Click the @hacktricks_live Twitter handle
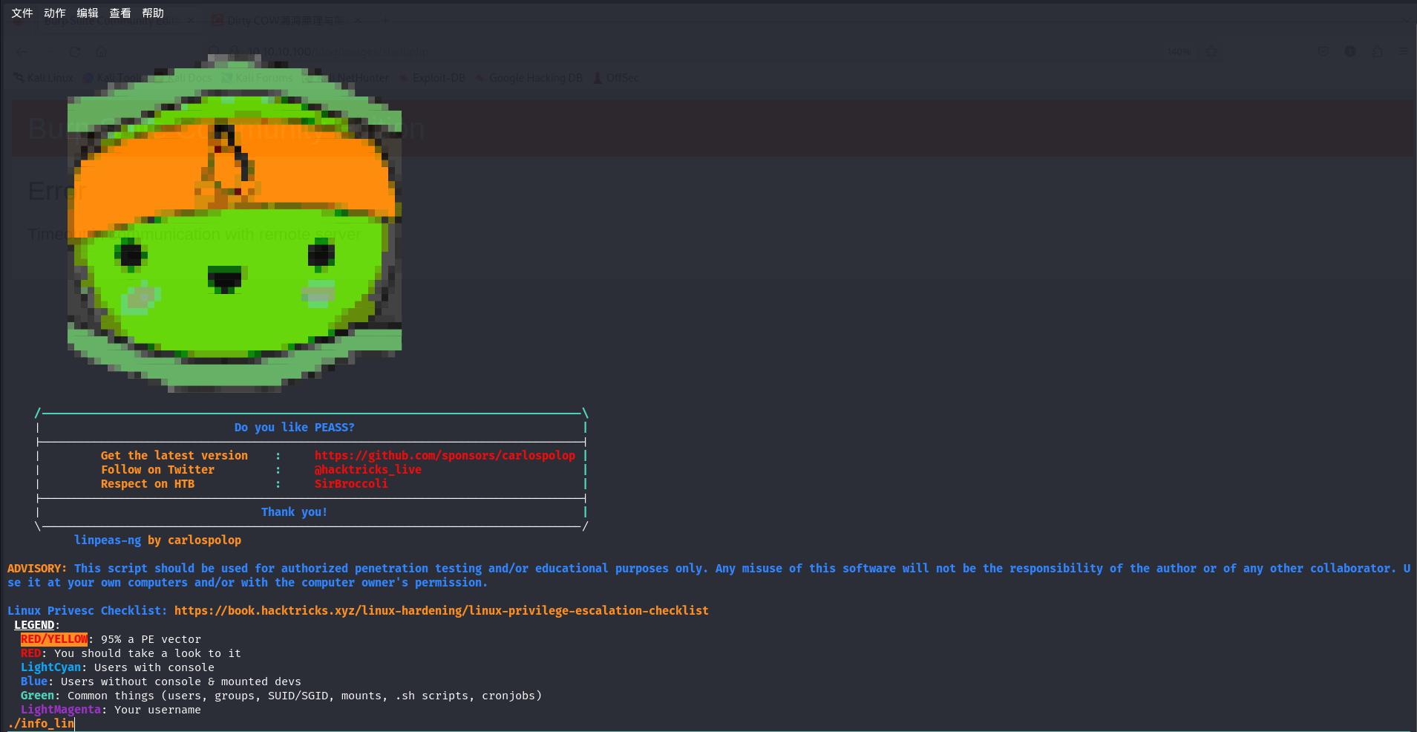The image size is (1417, 732). (x=367, y=470)
